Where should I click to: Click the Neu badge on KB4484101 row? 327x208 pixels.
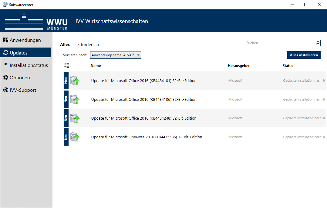click(66, 81)
